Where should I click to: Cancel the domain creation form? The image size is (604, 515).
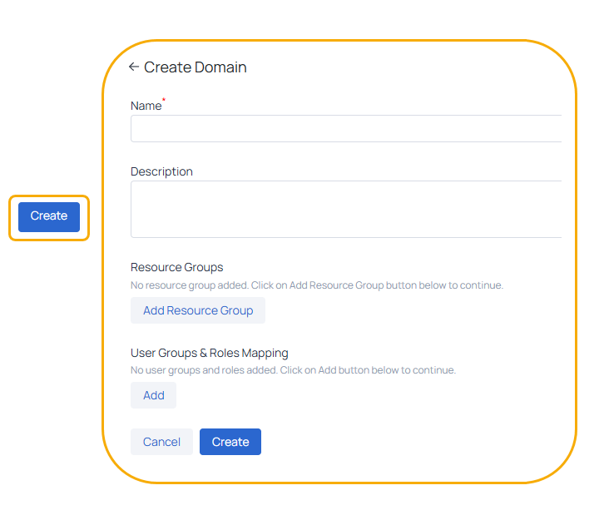pos(161,442)
